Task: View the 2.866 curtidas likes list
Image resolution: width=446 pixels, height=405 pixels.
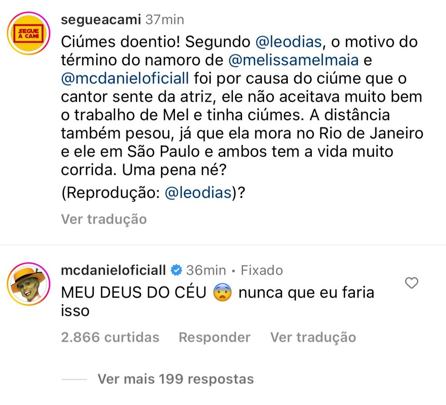Action: [x=110, y=337]
